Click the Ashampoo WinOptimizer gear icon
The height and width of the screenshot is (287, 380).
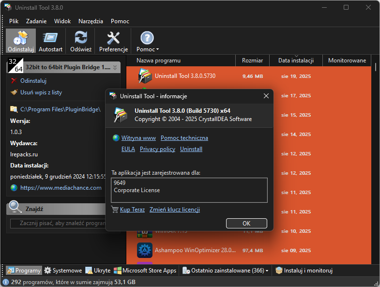(x=145, y=250)
